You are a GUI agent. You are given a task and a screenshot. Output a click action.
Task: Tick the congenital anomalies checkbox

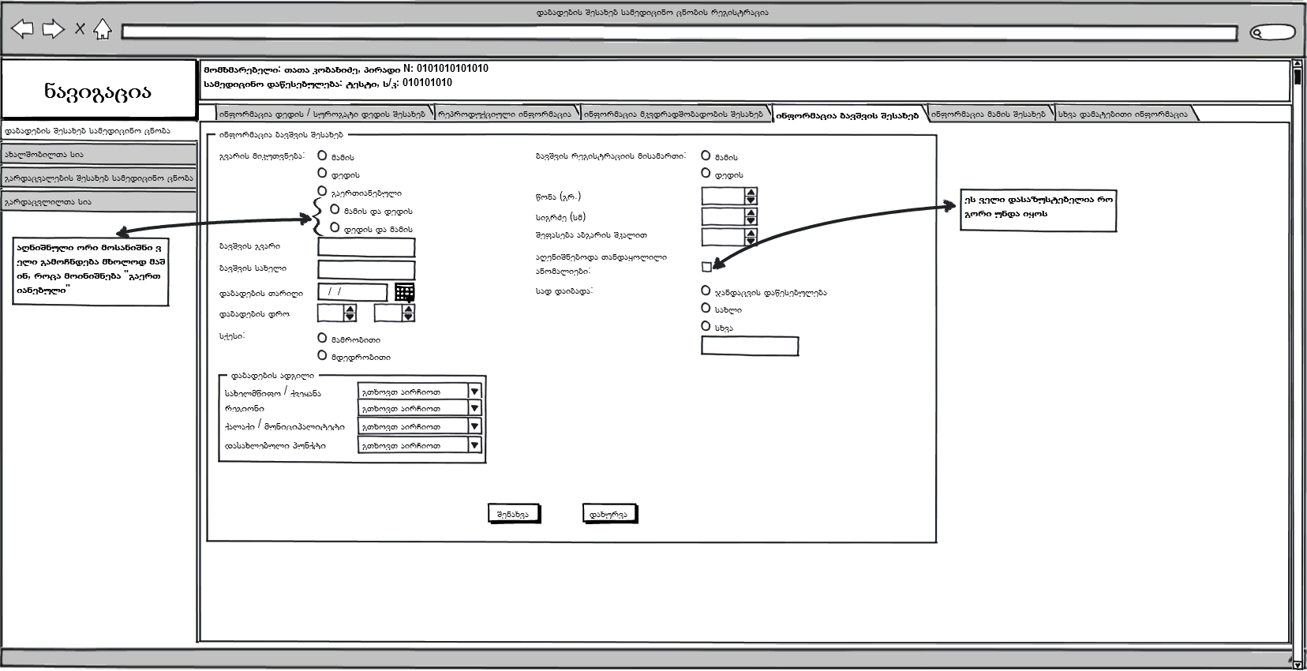pos(706,267)
